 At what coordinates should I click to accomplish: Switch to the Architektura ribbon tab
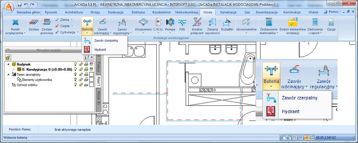click(x=73, y=12)
